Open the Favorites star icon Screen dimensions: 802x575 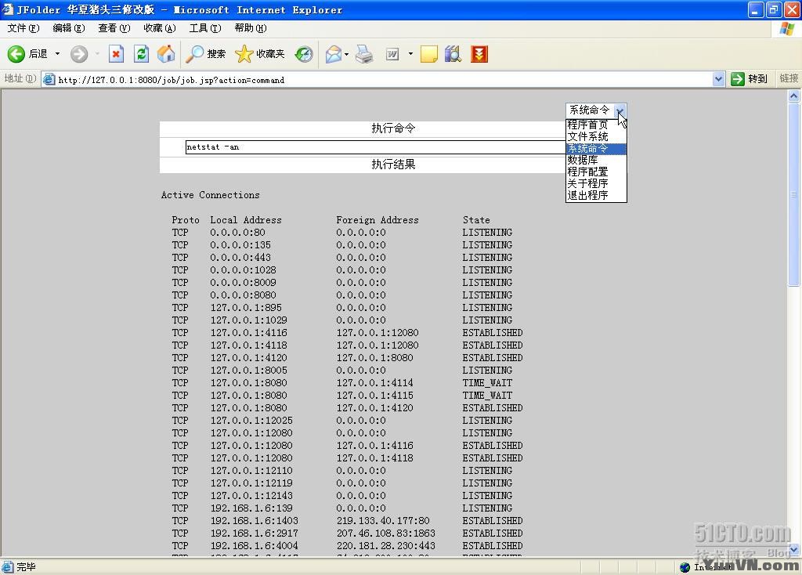tap(244, 54)
